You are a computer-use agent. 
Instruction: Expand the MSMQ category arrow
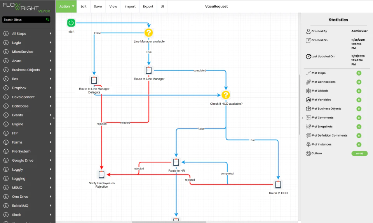(51, 187)
